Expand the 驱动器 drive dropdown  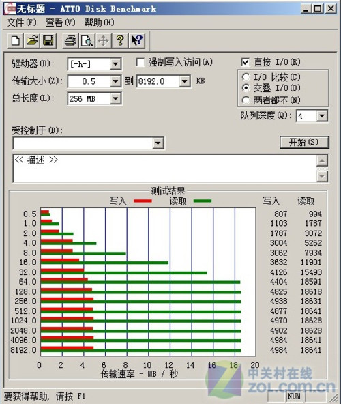pos(115,64)
